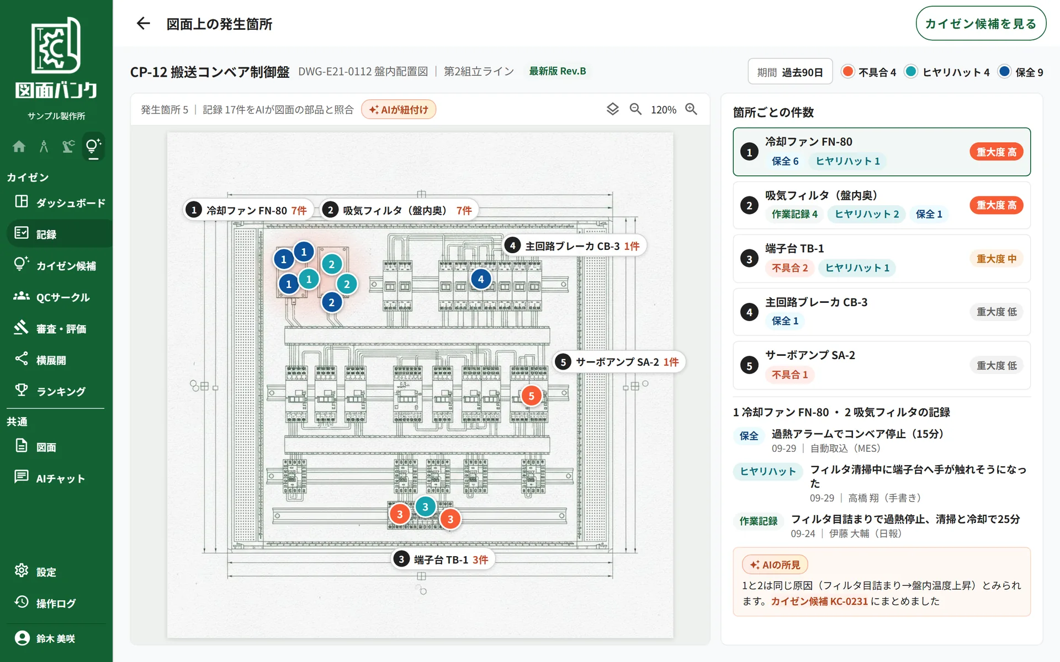This screenshot has height=662, width=1060.
Task: Select the 冷却ファン FN-80 list card
Action: pyautogui.click(x=882, y=152)
